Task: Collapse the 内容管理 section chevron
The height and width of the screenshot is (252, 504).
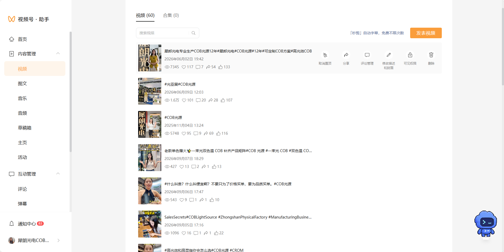Action: [58, 54]
